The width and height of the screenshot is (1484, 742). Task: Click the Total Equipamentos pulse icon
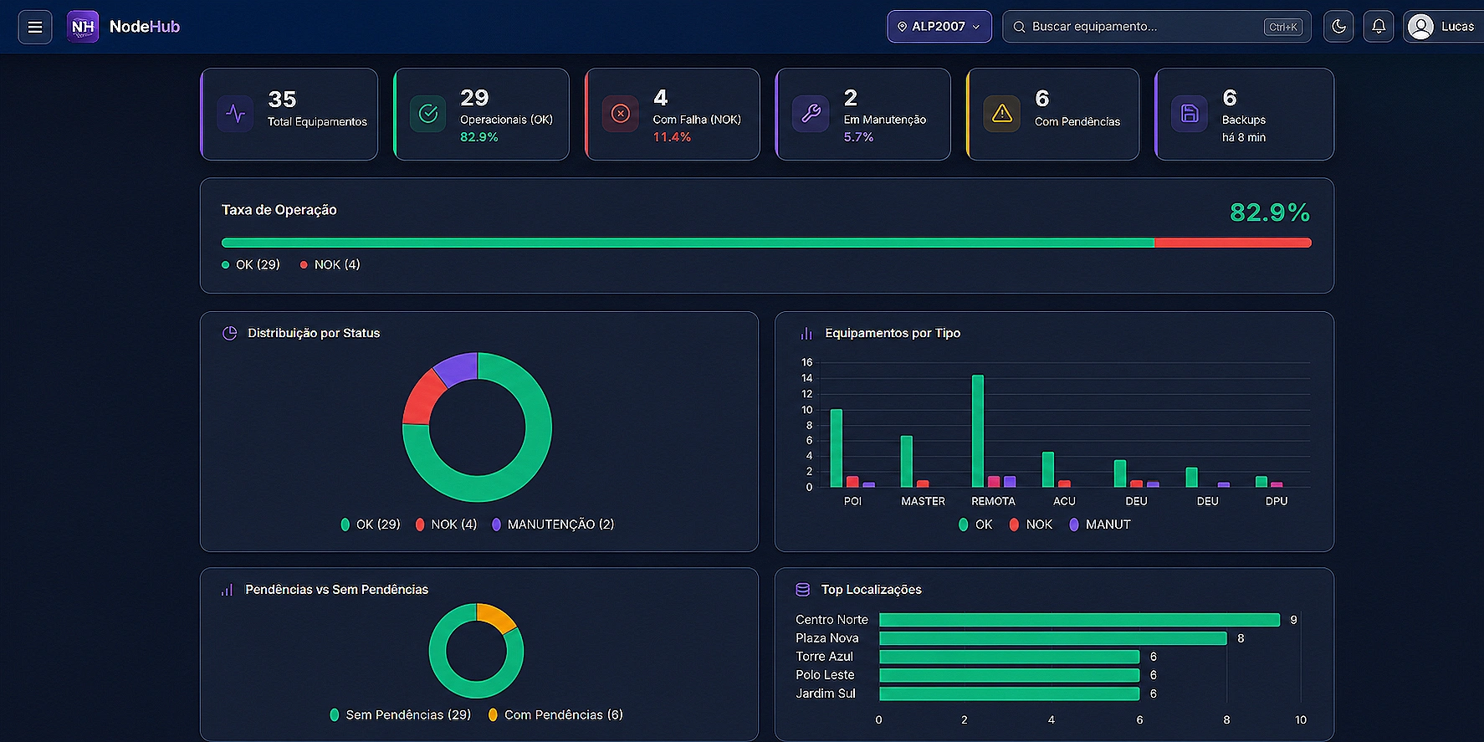click(236, 114)
